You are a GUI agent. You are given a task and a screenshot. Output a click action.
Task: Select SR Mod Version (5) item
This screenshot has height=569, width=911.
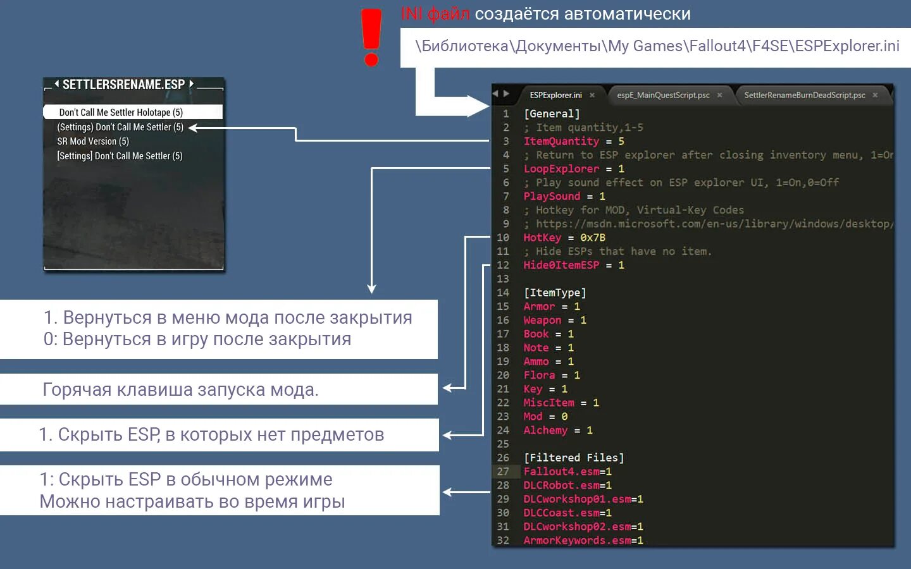click(x=93, y=142)
